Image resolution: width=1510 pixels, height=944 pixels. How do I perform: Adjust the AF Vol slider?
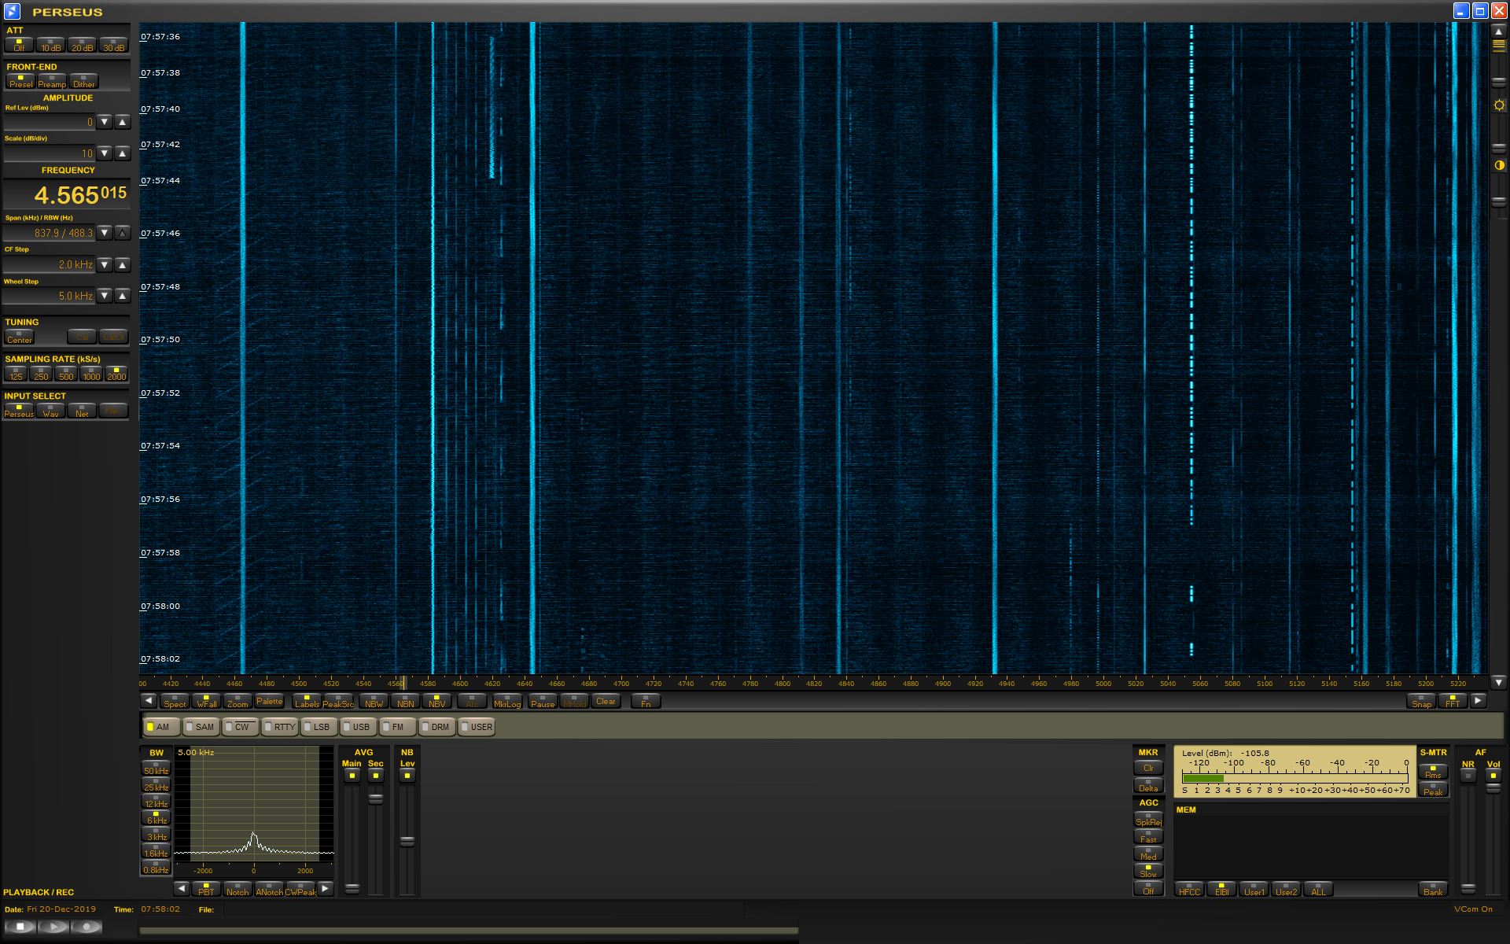(1493, 787)
